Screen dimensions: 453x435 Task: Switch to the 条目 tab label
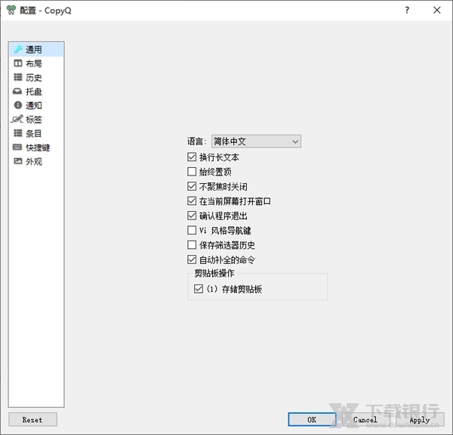(x=34, y=133)
